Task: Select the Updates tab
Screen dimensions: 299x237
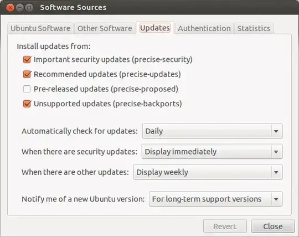Action: [155, 28]
